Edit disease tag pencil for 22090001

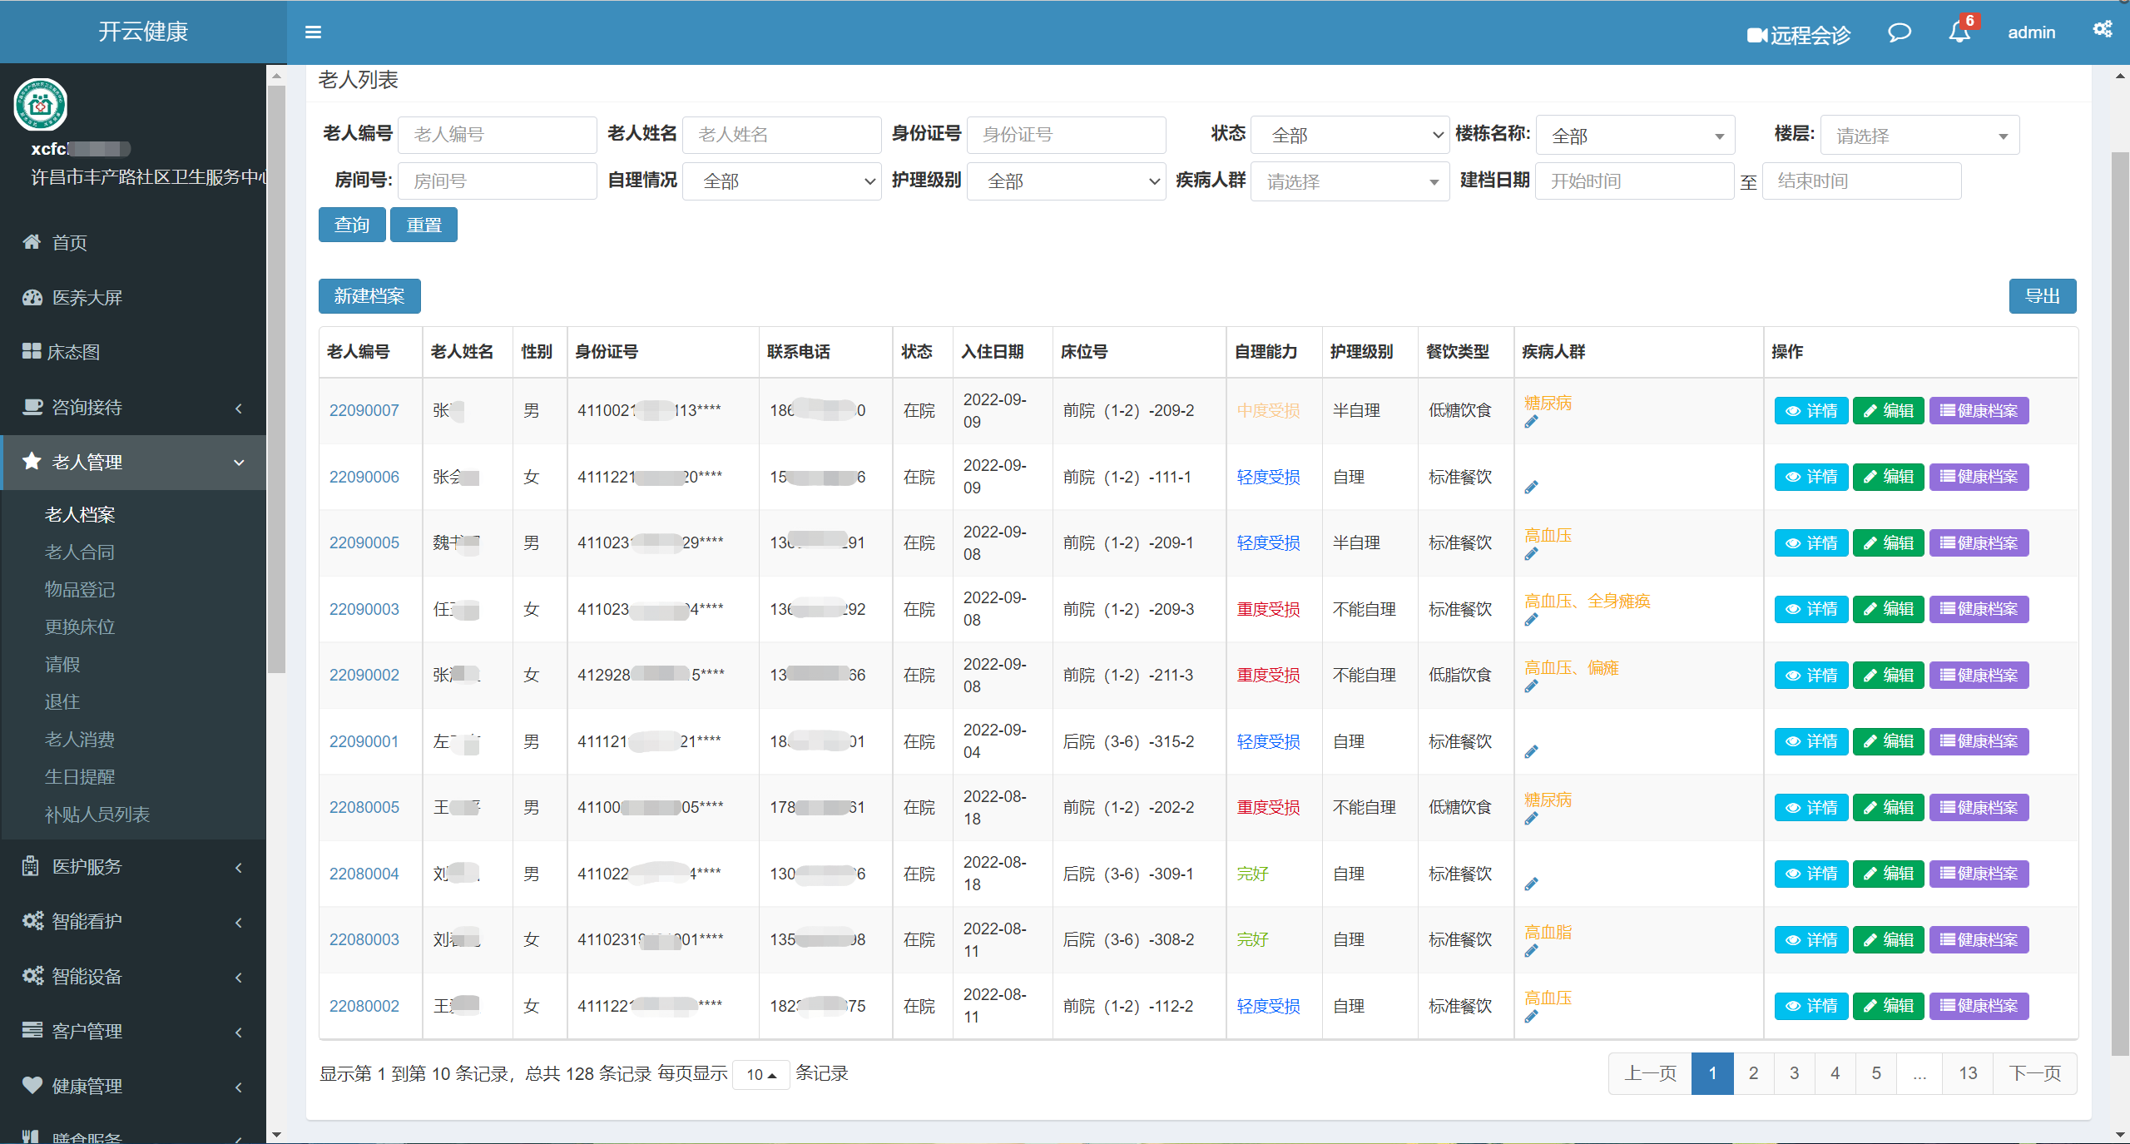click(1531, 752)
